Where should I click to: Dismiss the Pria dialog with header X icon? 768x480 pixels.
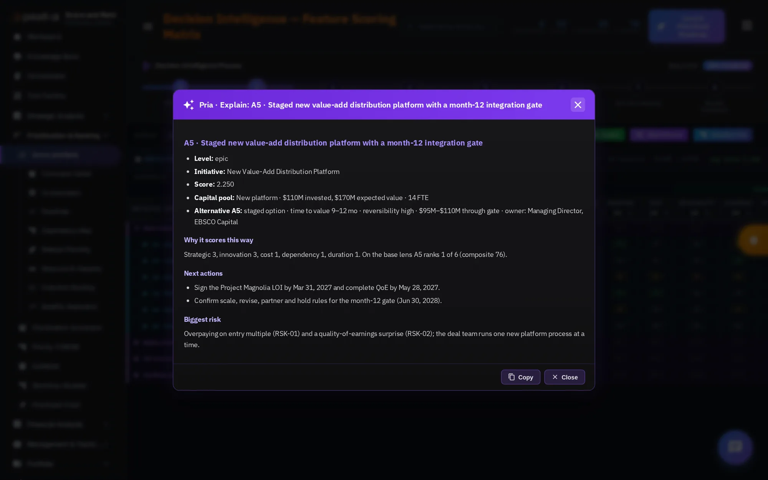tap(578, 105)
